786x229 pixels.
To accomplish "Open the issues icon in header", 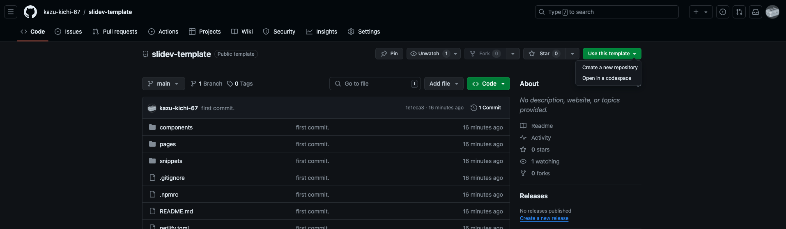I will [x=723, y=12].
